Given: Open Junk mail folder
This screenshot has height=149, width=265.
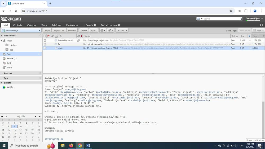Looking at the screenshot, I should [x=9, y=63].
